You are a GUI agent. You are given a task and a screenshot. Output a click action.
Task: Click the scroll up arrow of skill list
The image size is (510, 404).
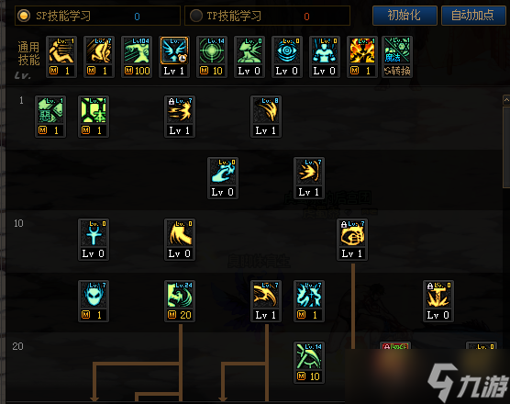(x=506, y=100)
